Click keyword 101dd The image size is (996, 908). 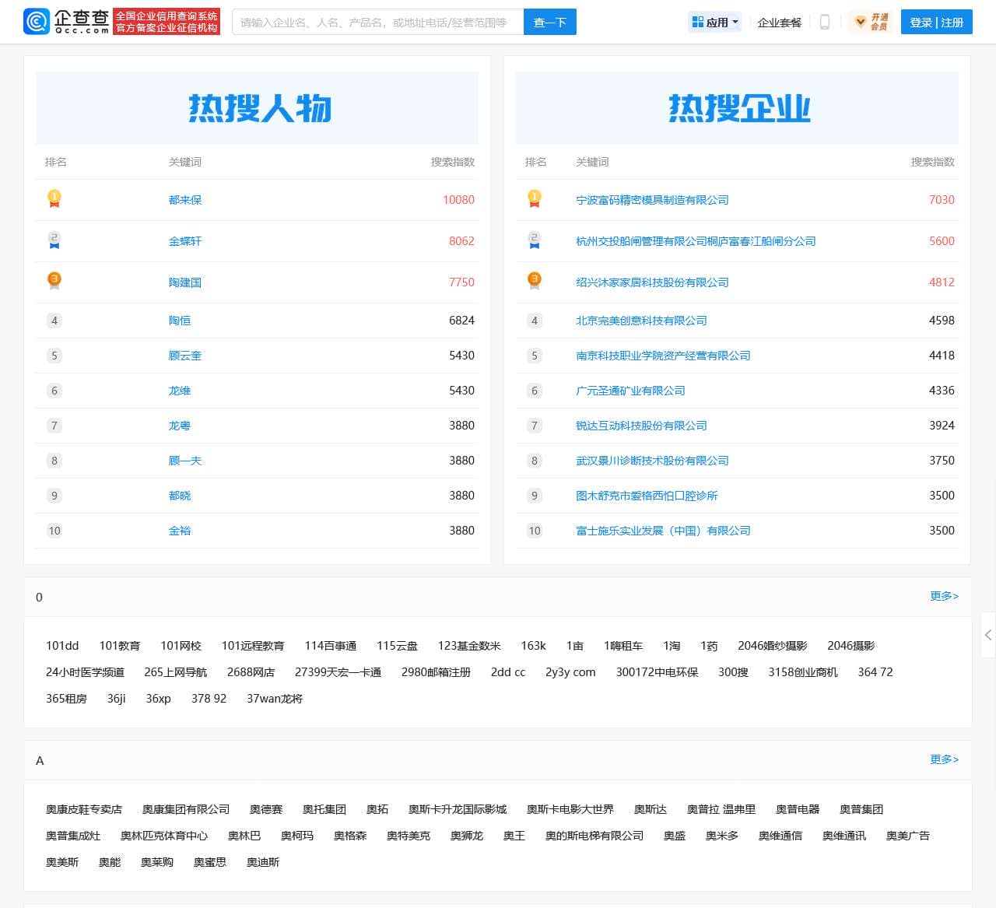click(x=62, y=646)
